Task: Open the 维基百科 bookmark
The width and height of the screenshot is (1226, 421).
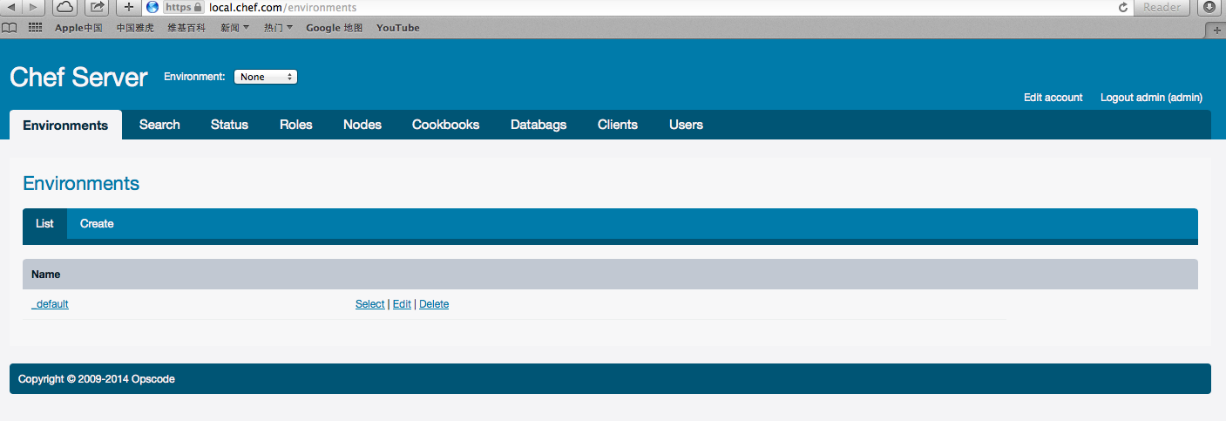Action: (186, 28)
